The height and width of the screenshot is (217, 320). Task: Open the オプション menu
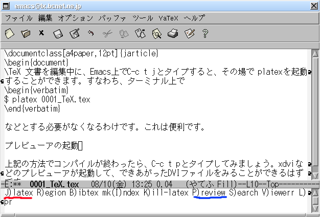[x=76, y=18]
